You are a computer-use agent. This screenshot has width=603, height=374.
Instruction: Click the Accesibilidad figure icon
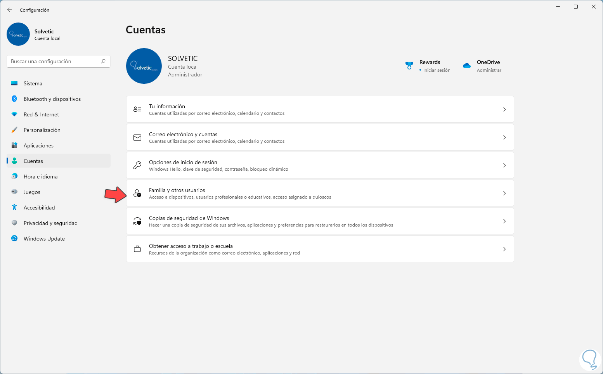pyautogui.click(x=14, y=208)
